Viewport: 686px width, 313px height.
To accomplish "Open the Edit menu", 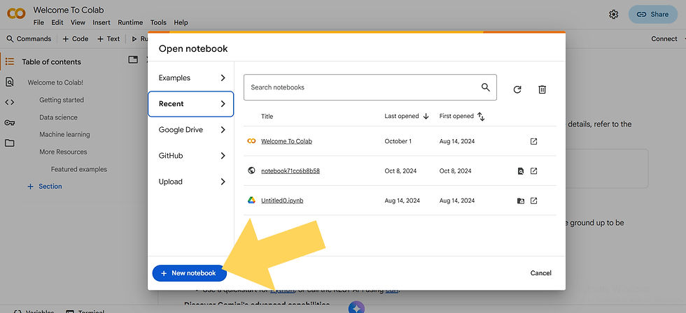I will (x=57, y=22).
